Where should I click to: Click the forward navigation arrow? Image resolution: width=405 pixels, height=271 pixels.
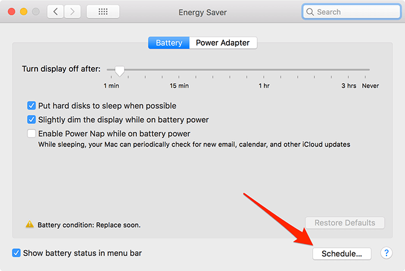point(73,11)
